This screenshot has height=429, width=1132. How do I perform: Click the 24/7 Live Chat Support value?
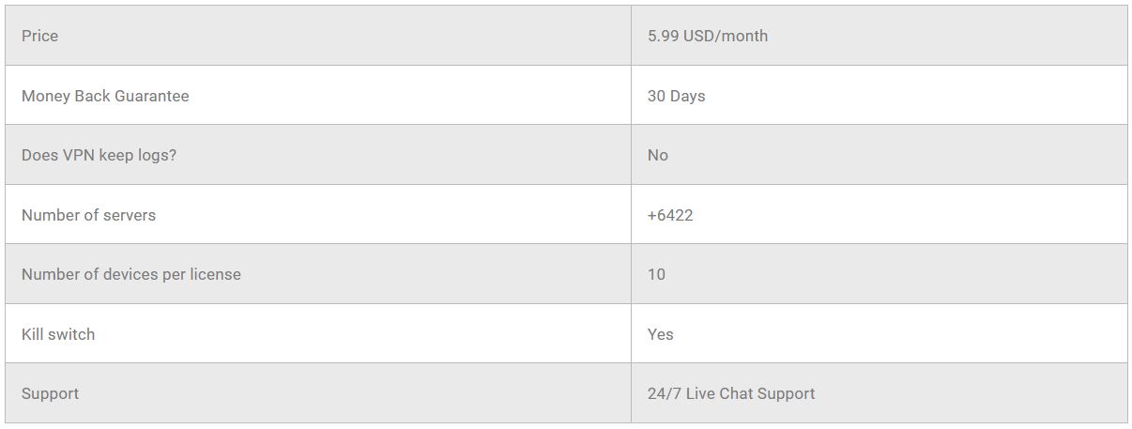pyautogui.click(x=730, y=393)
